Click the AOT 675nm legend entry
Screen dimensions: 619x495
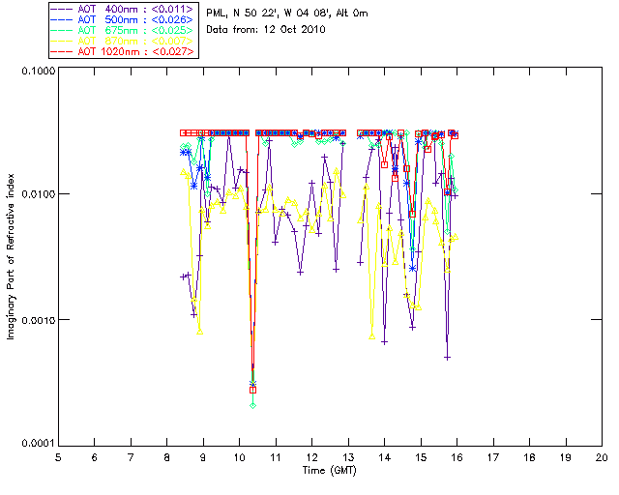(123, 30)
